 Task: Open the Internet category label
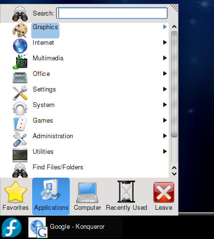point(43,43)
